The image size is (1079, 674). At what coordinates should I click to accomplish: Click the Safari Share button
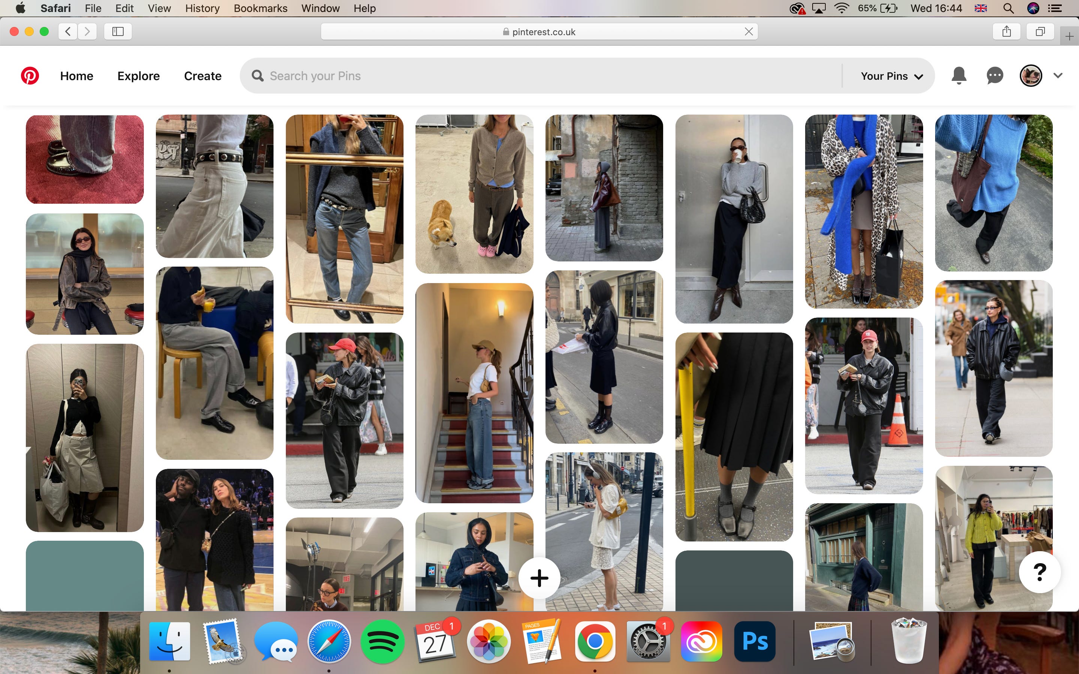pyautogui.click(x=1006, y=31)
